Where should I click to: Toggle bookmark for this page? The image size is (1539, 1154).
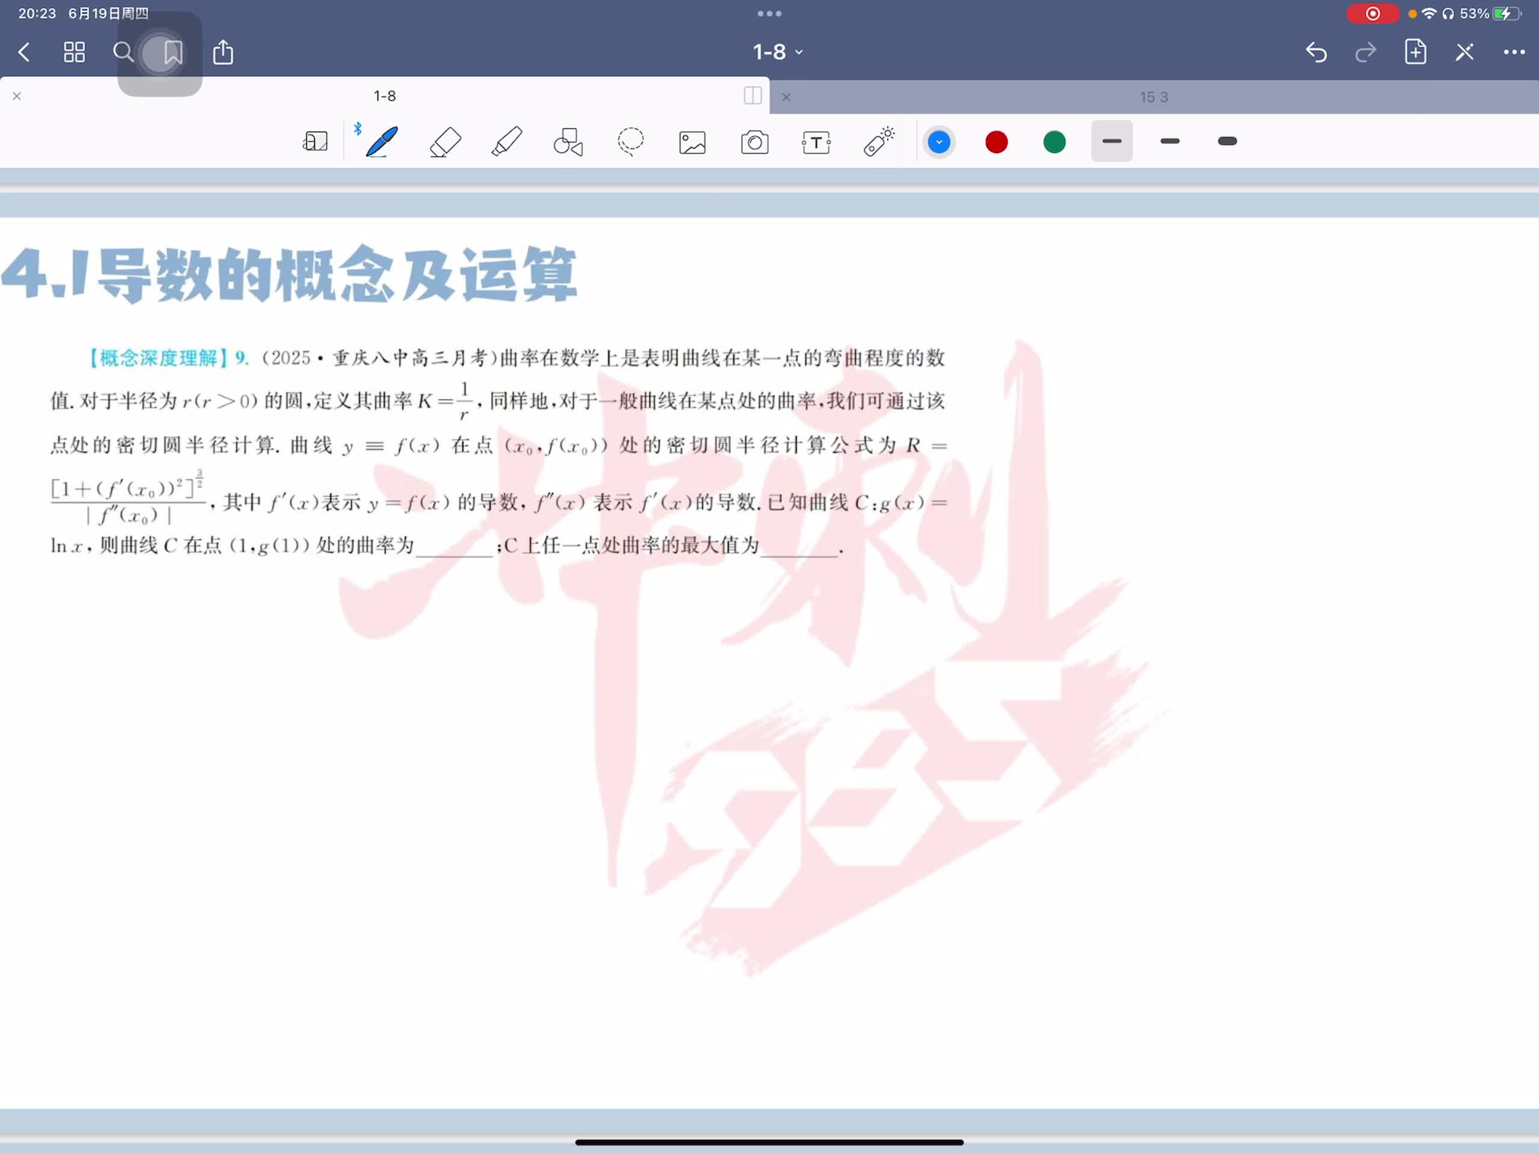[173, 52]
